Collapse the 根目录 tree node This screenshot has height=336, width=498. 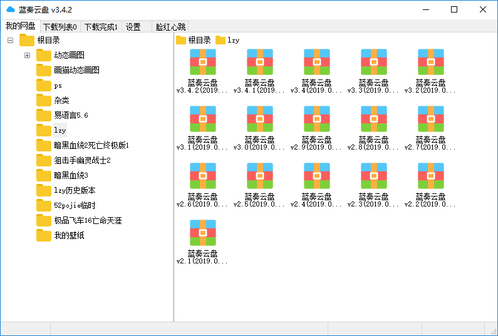pyautogui.click(x=11, y=41)
